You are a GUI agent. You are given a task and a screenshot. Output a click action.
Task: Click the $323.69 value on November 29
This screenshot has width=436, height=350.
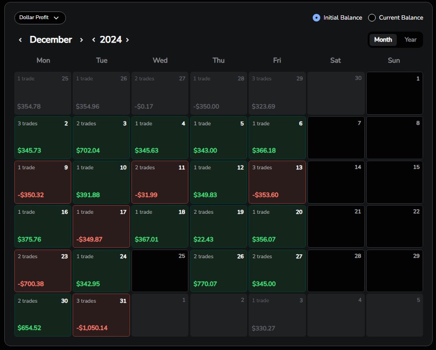(263, 107)
